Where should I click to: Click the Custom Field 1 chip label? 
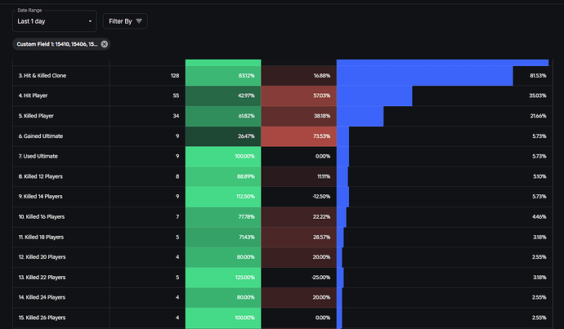[57, 44]
